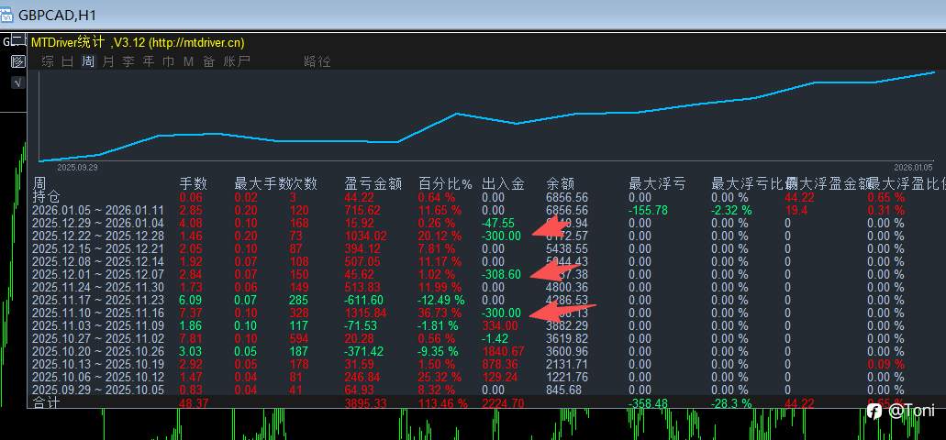Click withdrawal value -308.60
This screenshot has width=946, height=440.
point(501,274)
